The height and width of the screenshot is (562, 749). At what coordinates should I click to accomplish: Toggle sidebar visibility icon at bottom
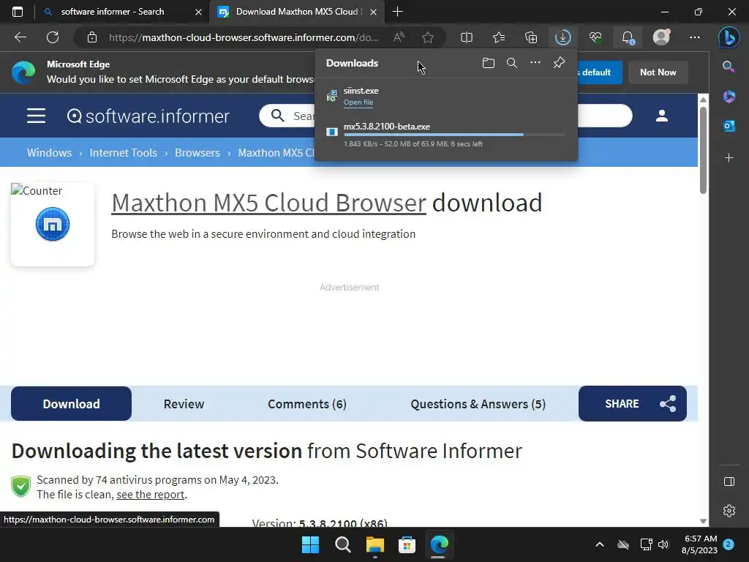pos(729,482)
